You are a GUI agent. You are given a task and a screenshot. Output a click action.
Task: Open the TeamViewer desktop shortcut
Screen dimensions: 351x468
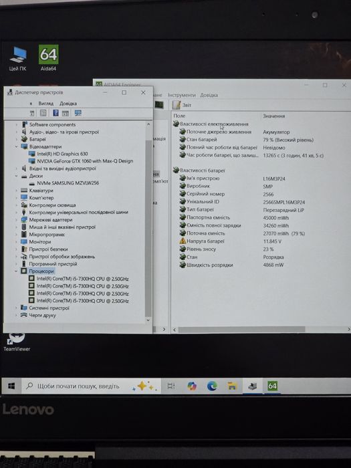click(17, 342)
